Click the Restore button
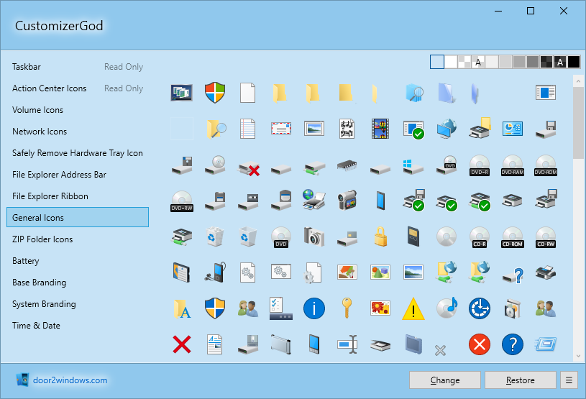The image size is (586, 399). [521, 380]
